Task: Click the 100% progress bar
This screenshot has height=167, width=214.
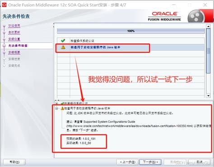Action: [x=130, y=31]
